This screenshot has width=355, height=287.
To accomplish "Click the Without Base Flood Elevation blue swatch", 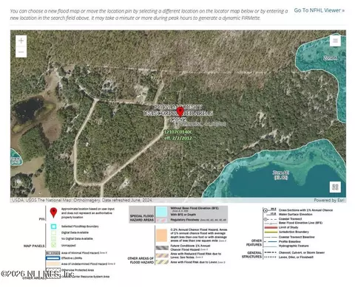I will pos(162,211).
